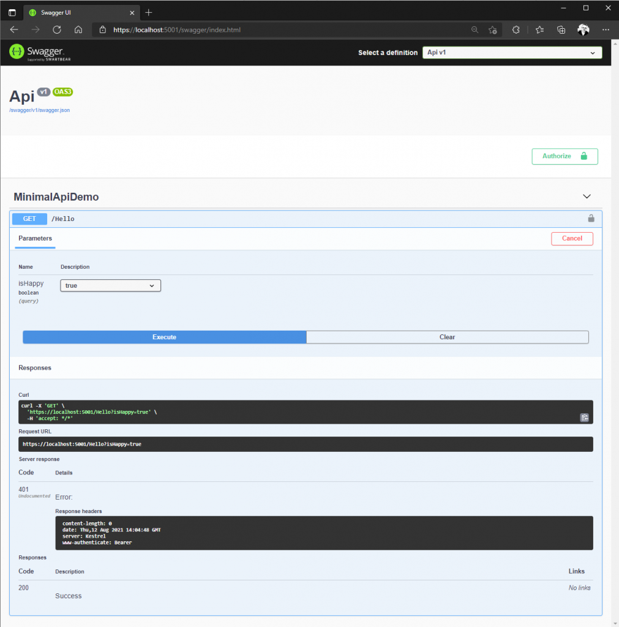
Task: Click the zoom magnifier icon in the address bar
Action: [x=475, y=29]
